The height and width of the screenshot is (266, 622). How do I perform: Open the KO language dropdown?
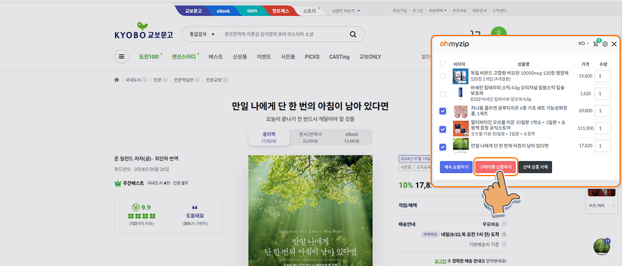tap(584, 44)
